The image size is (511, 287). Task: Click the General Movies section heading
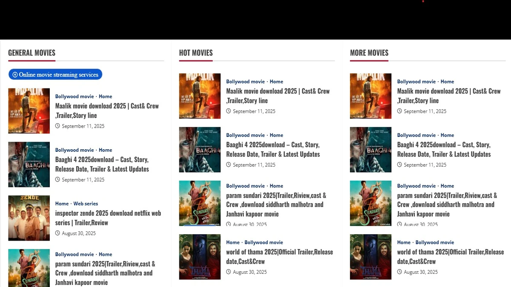pyautogui.click(x=32, y=53)
